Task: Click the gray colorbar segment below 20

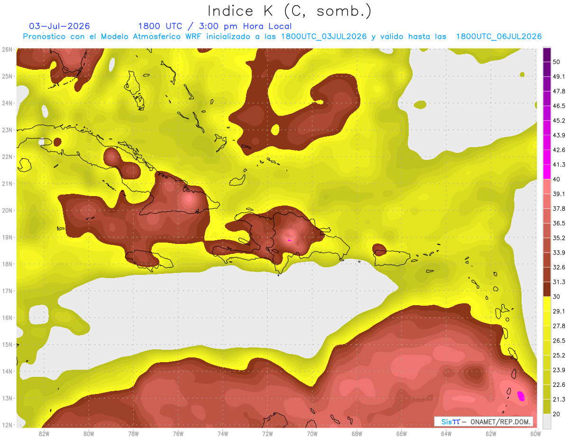Action: point(547,421)
